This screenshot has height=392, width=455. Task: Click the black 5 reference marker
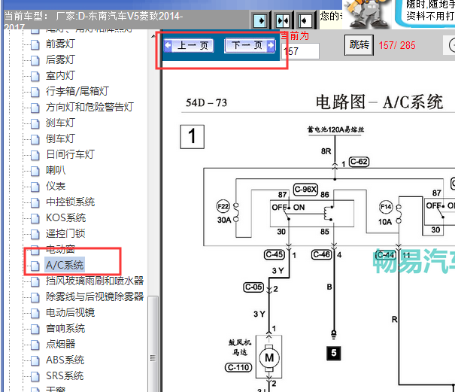click(334, 353)
